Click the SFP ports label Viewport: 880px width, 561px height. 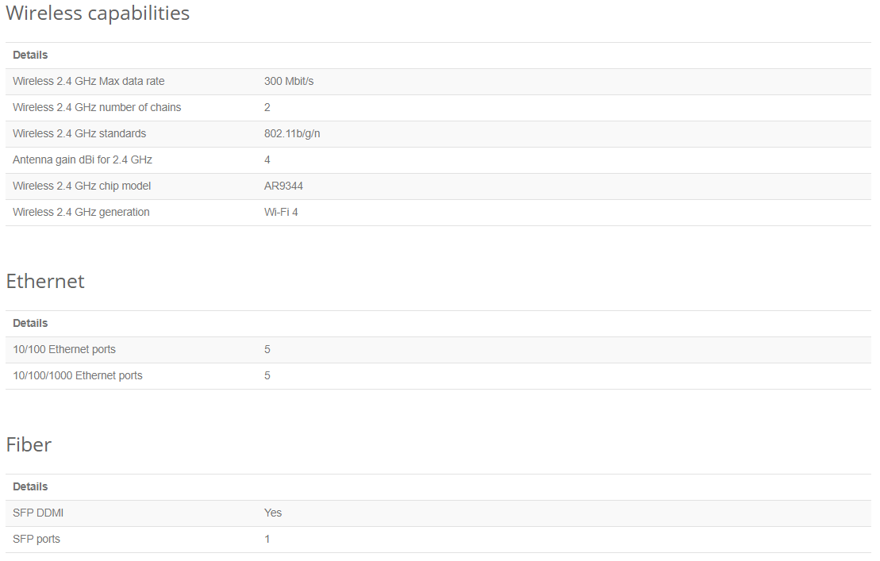click(37, 539)
